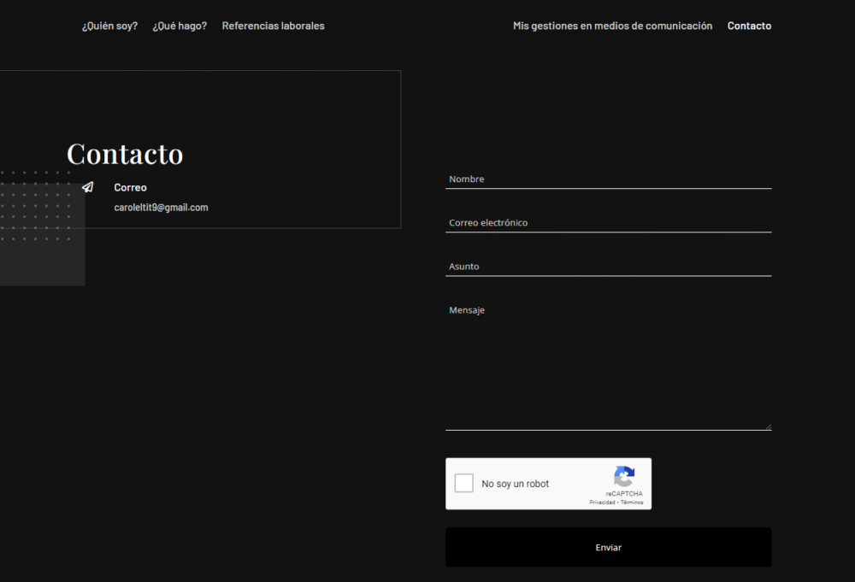
Task: Focus the Nombre input field
Action: (x=608, y=179)
